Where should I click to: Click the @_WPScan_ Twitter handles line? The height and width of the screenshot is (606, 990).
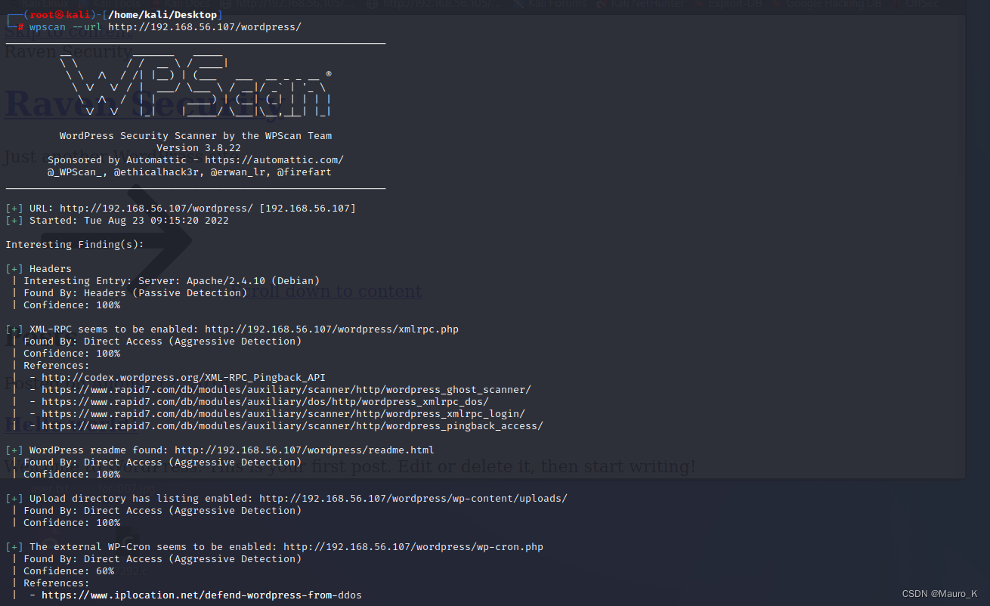click(190, 172)
